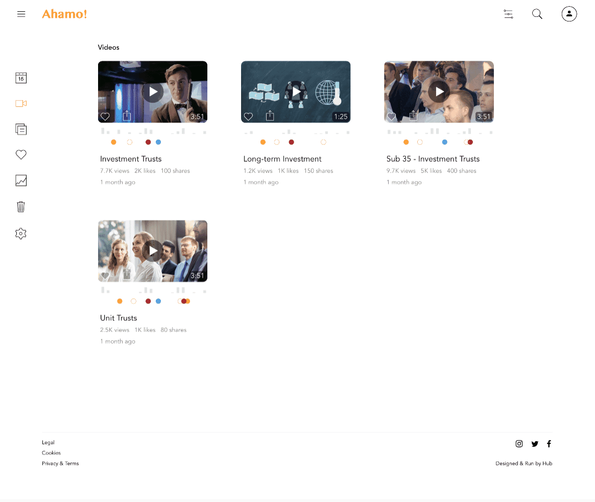Open the trash sidebar icon
Screen dimensions: 595x502
click(x=21, y=206)
